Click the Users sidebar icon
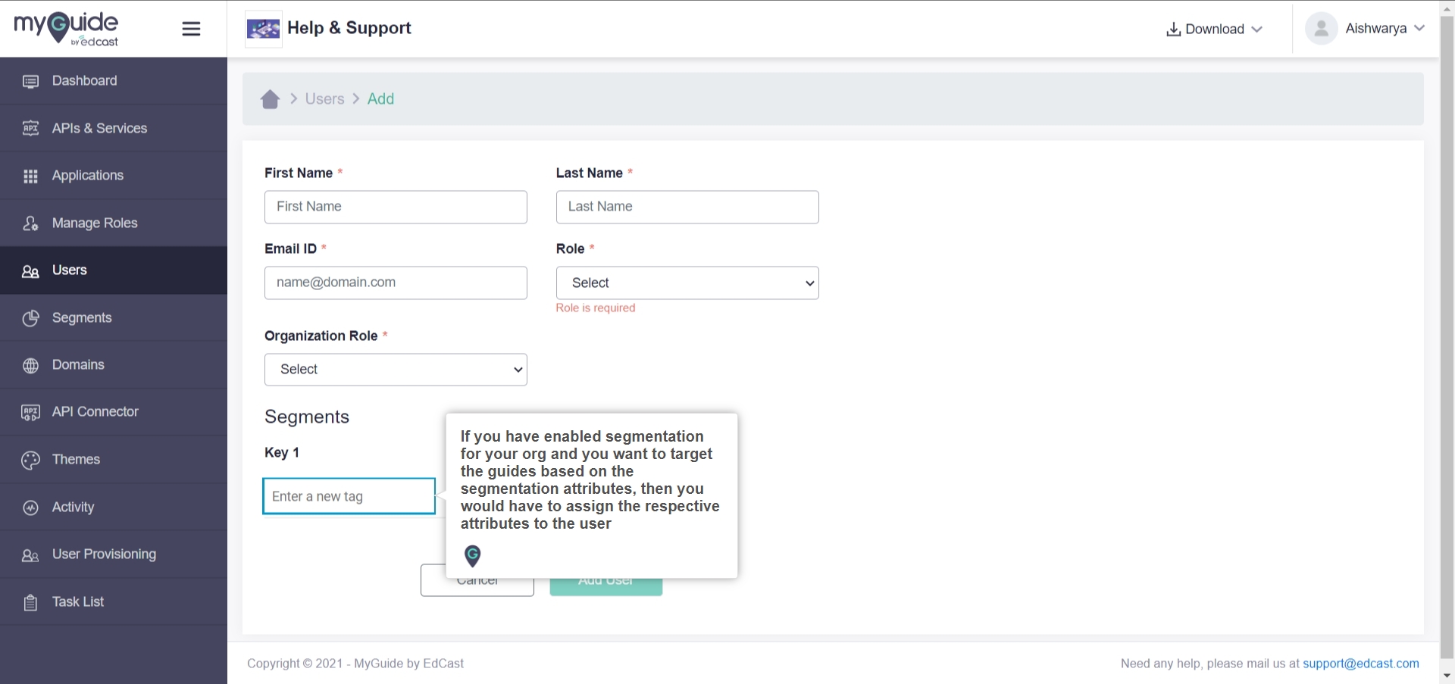 (x=30, y=271)
